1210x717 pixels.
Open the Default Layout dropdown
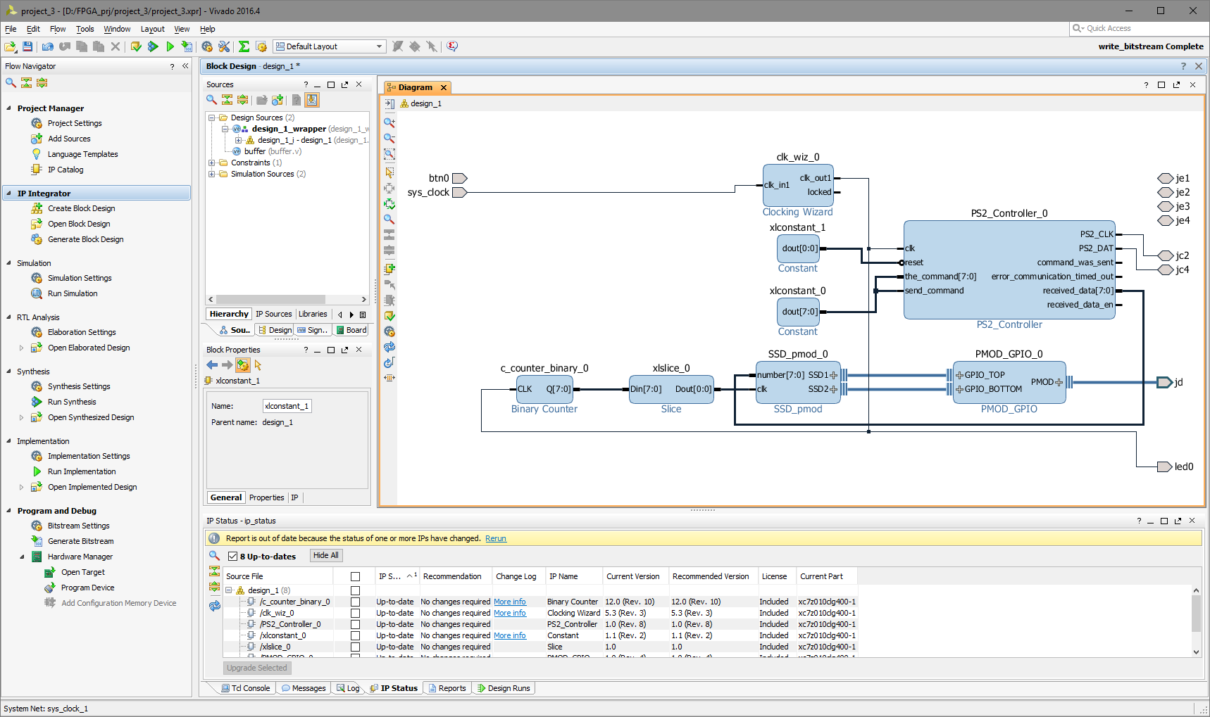click(x=329, y=46)
